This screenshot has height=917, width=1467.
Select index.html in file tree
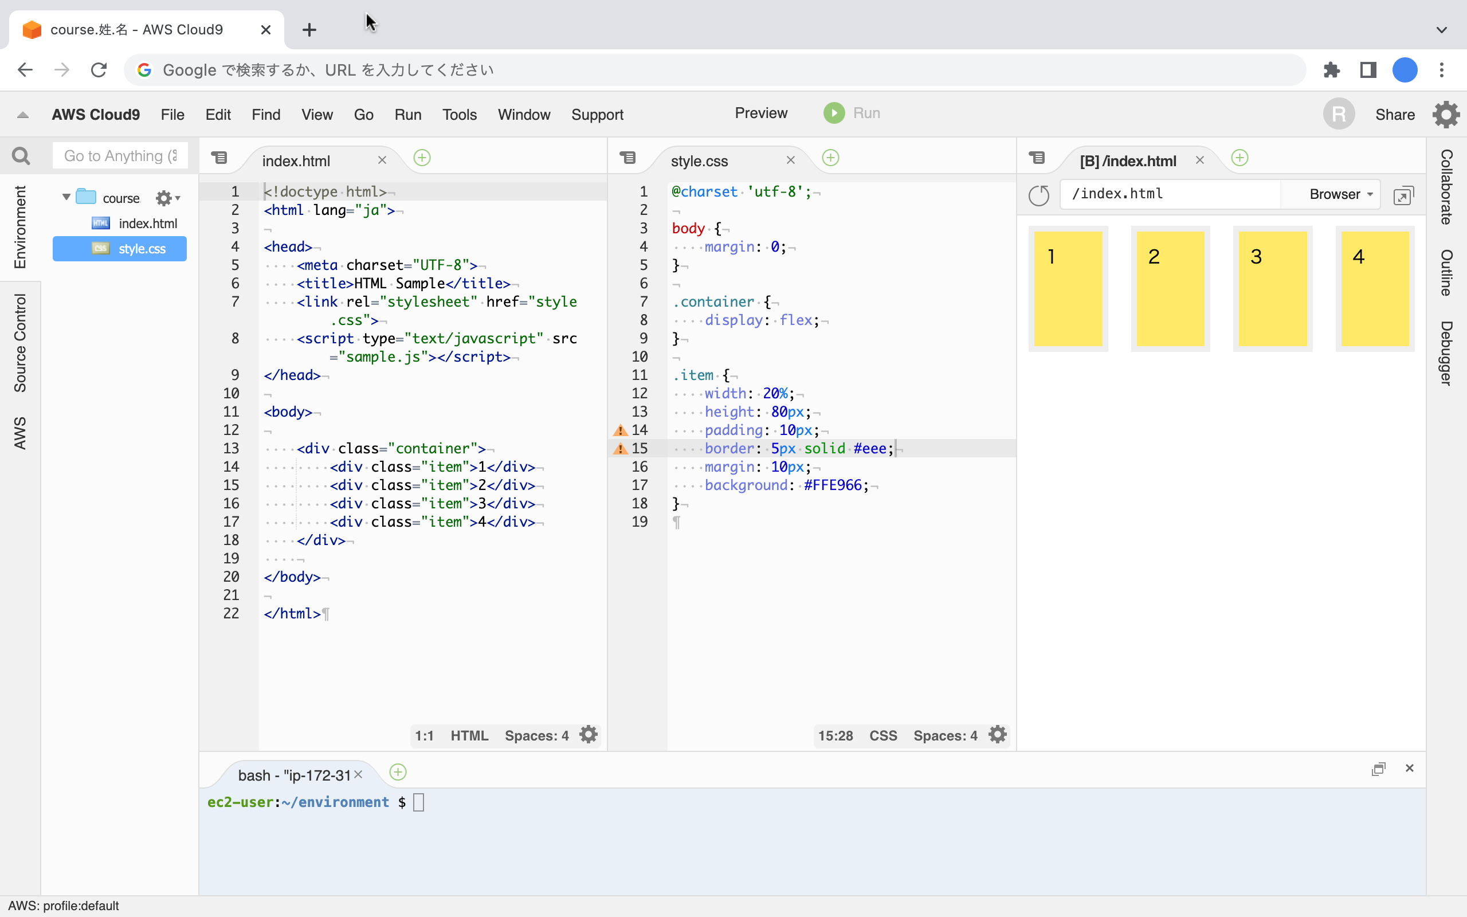pos(147,223)
